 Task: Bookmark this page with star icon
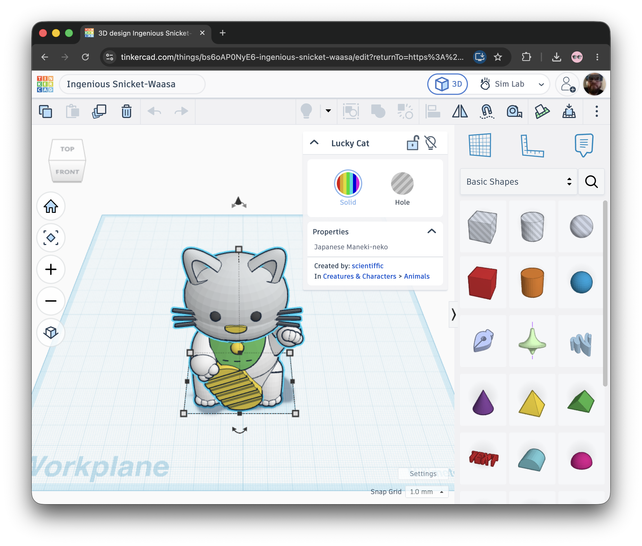[x=498, y=57]
